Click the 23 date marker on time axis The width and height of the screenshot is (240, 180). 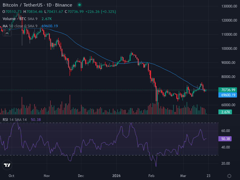[x=208, y=176]
